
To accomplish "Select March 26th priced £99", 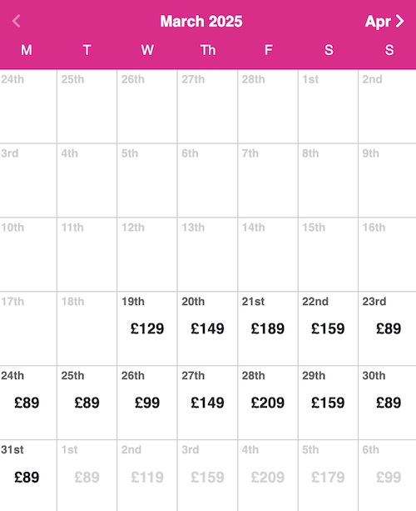I will tap(147, 403).
